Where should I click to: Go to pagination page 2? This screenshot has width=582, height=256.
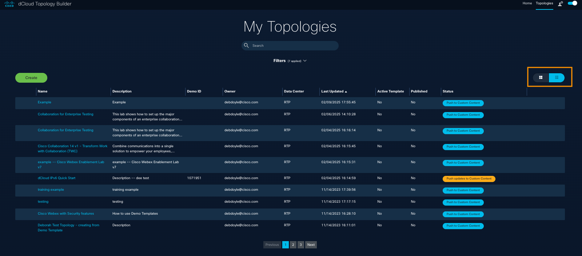(x=293, y=245)
